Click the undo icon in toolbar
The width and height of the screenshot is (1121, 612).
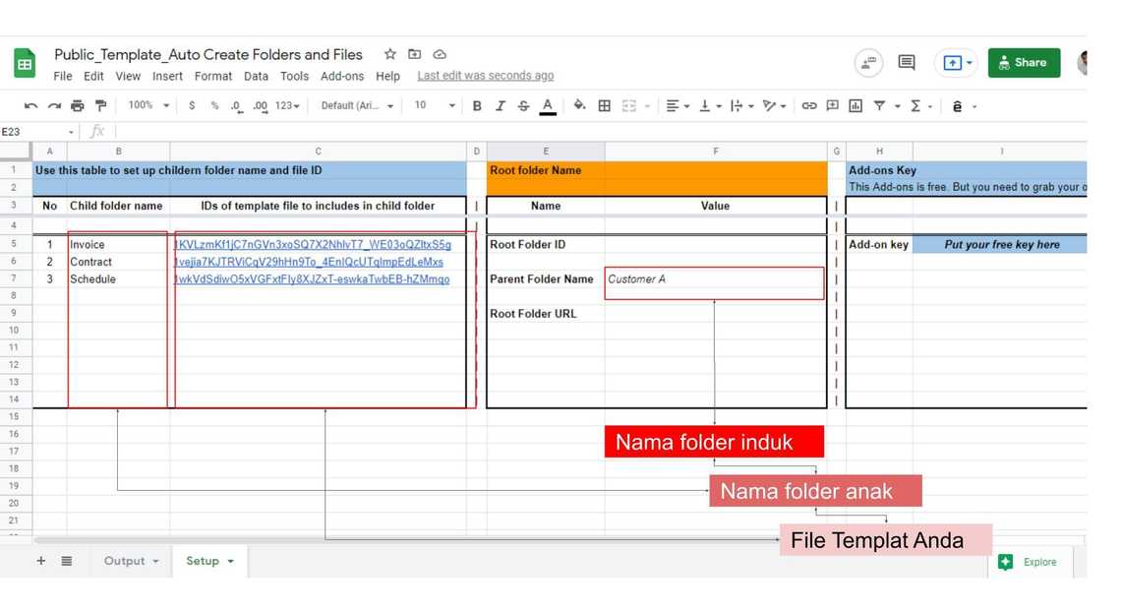[x=30, y=106]
